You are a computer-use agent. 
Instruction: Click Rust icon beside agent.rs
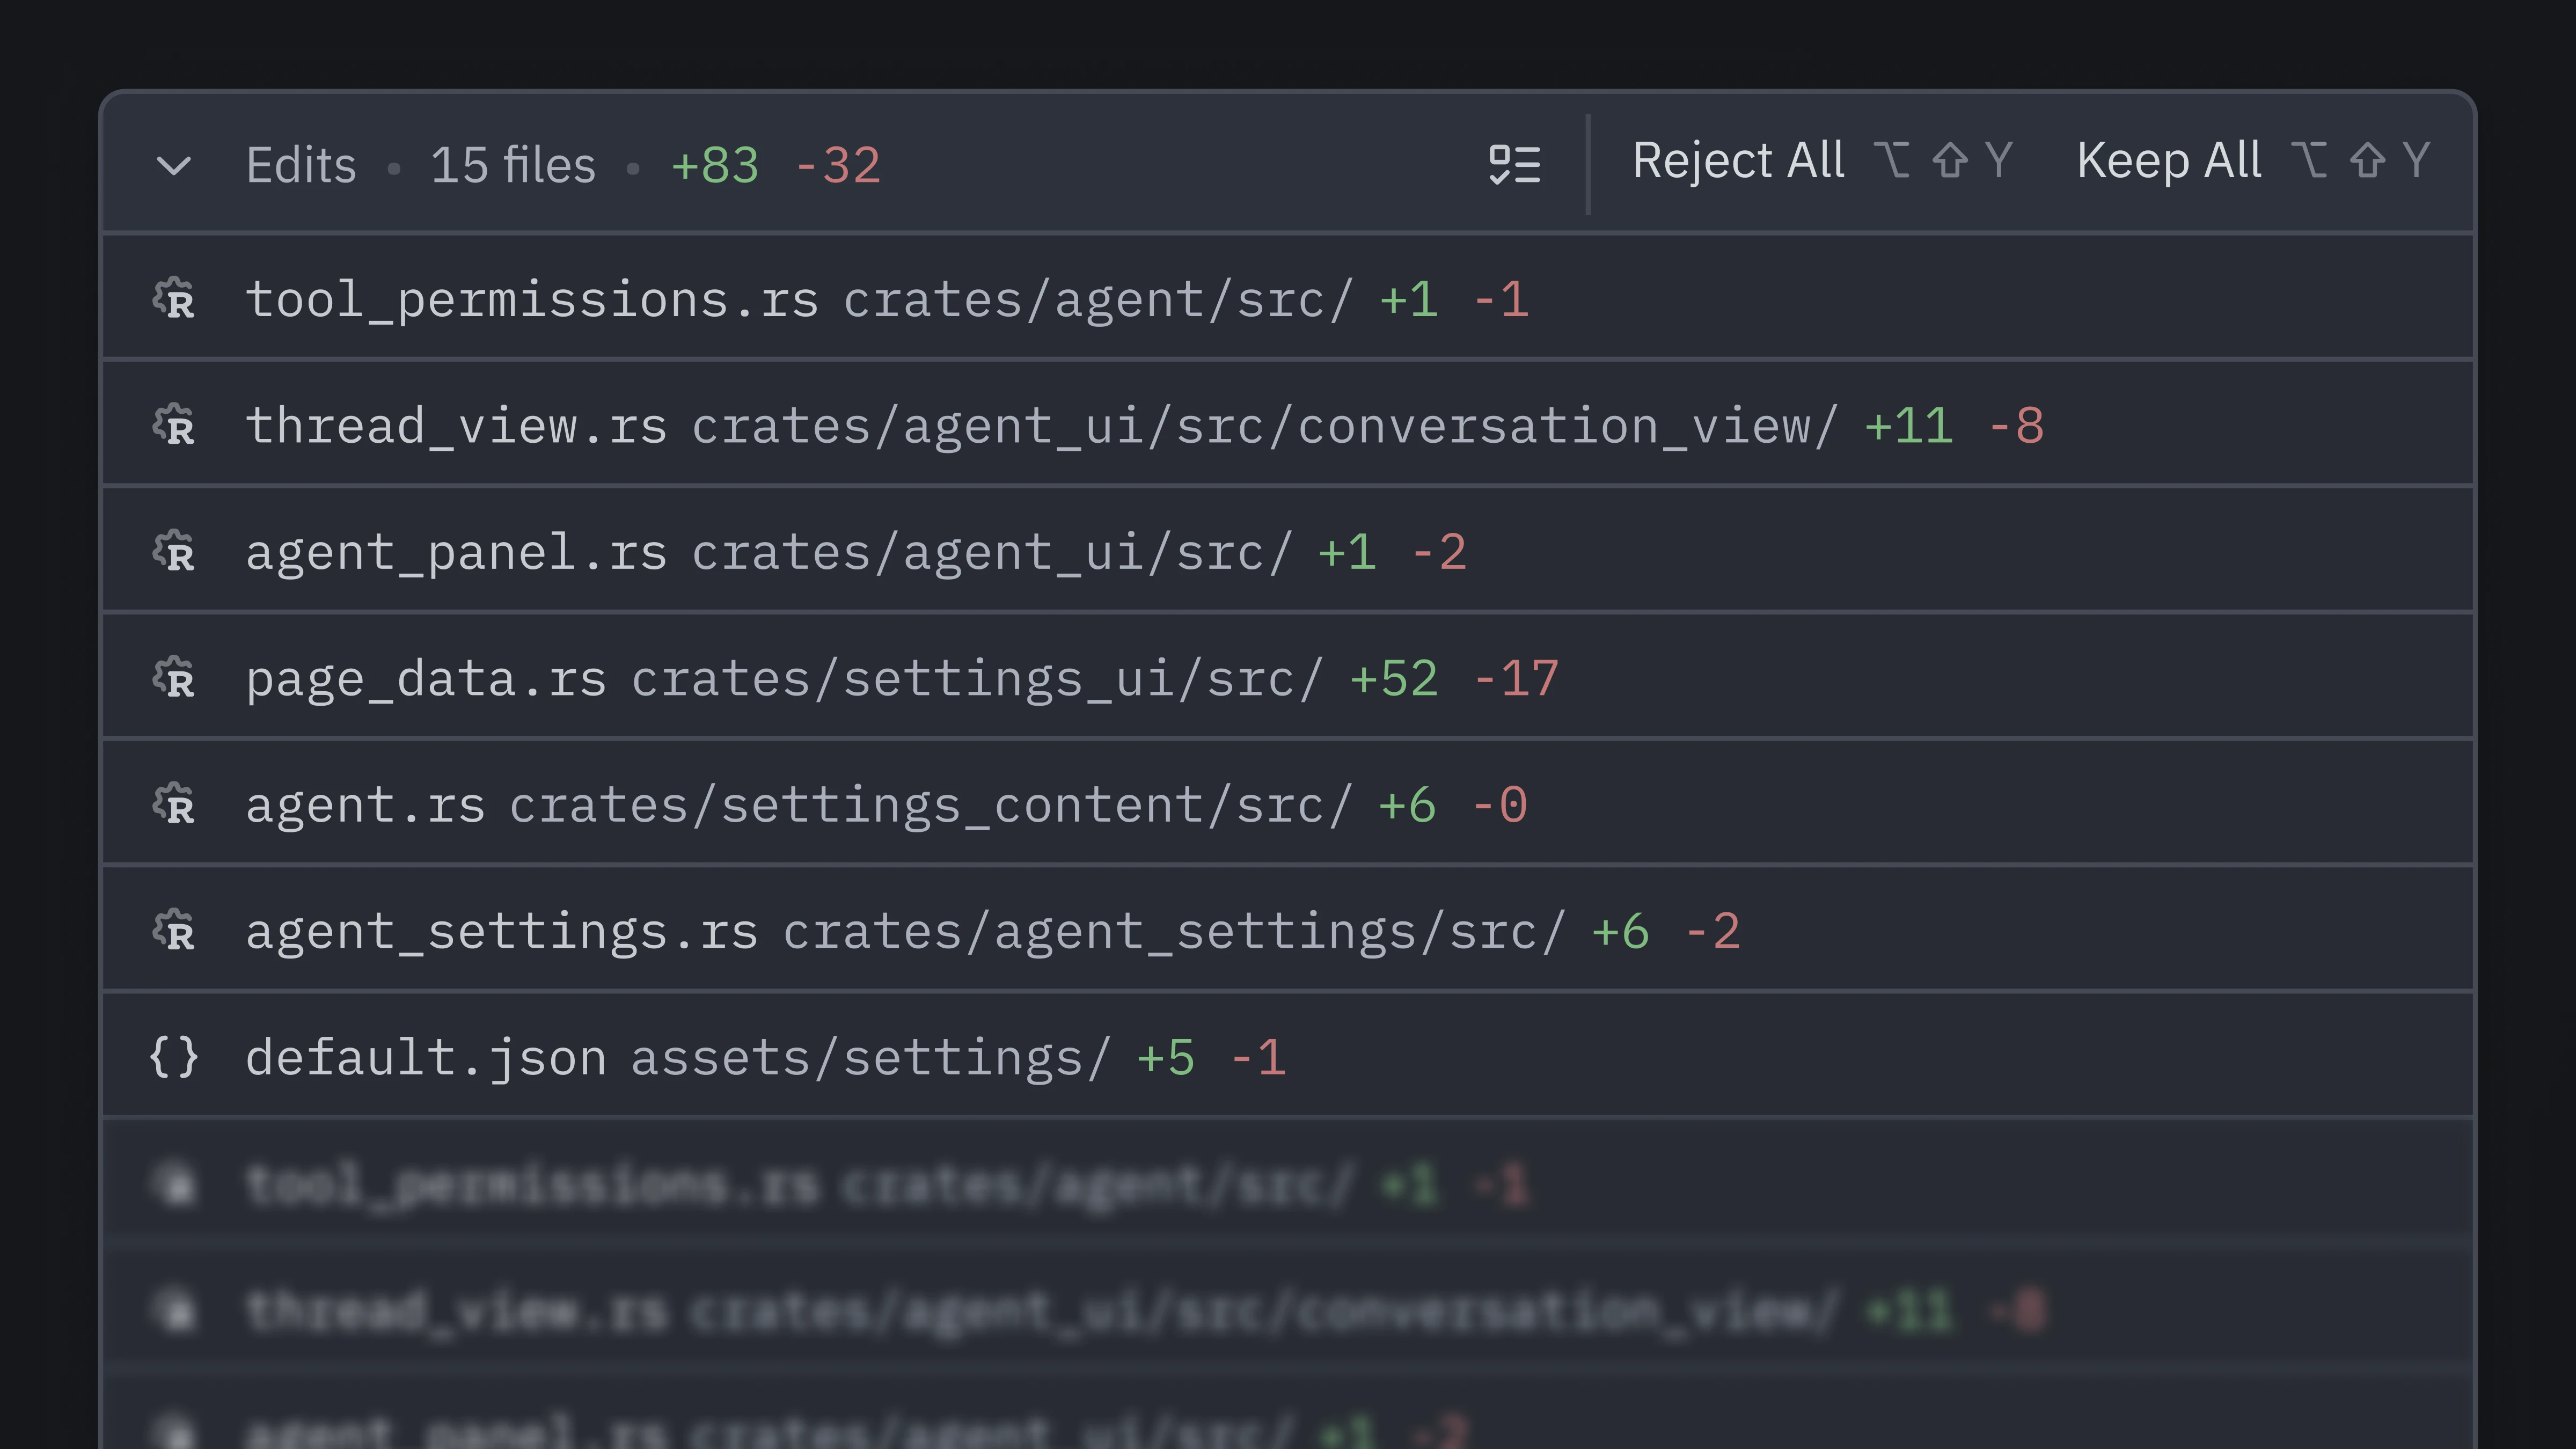(x=175, y=805)
